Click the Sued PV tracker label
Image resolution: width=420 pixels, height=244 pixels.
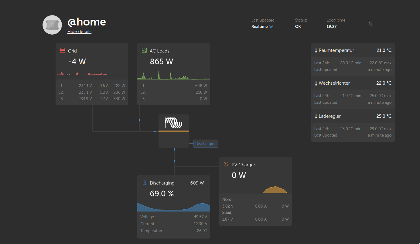pos(227,213)
